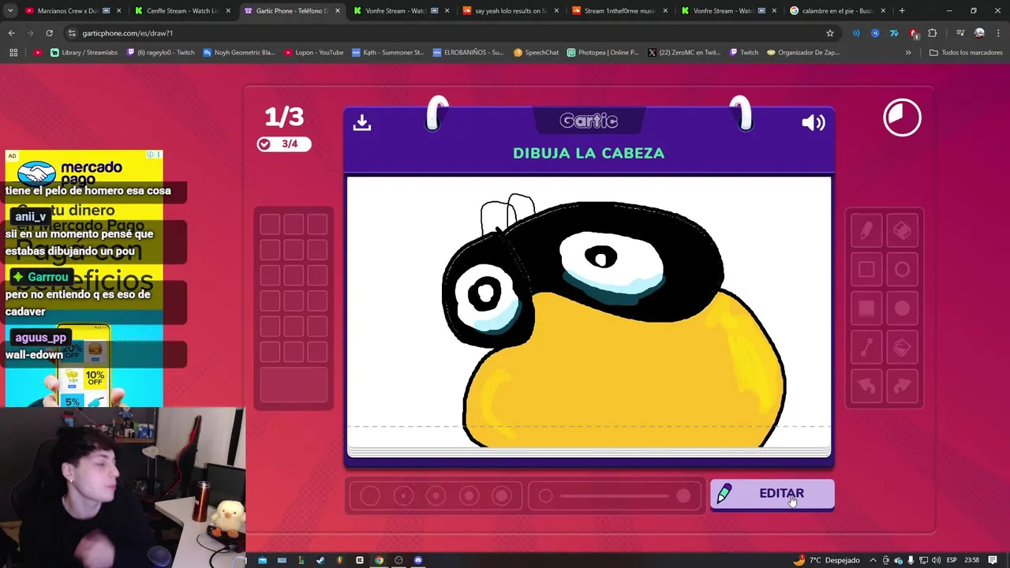
Task: Select the pencil drawing tool
Action: (866, 231)
